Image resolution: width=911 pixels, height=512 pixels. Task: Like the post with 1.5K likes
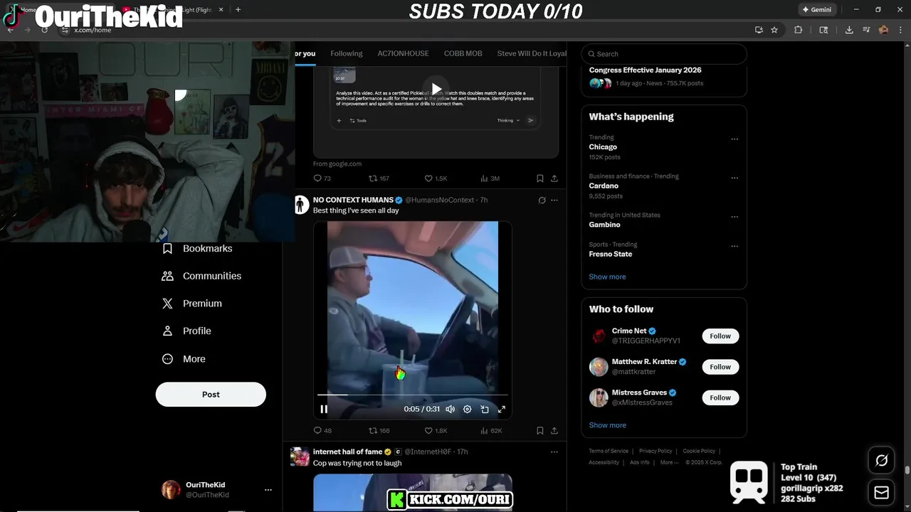click(436, 178)
